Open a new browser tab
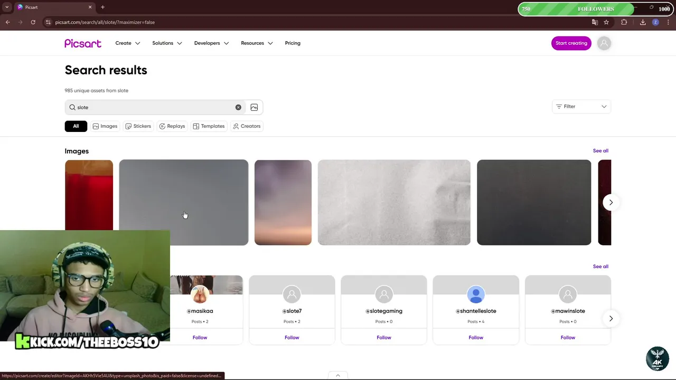Image resolution: width=676 pixels, height=380 pixels. (x=102, y=7)
